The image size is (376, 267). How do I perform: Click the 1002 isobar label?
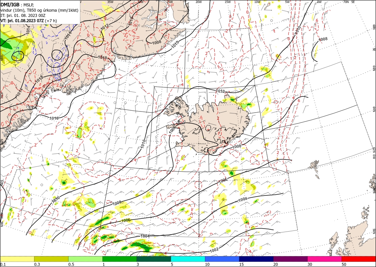(x=214, y=250)
